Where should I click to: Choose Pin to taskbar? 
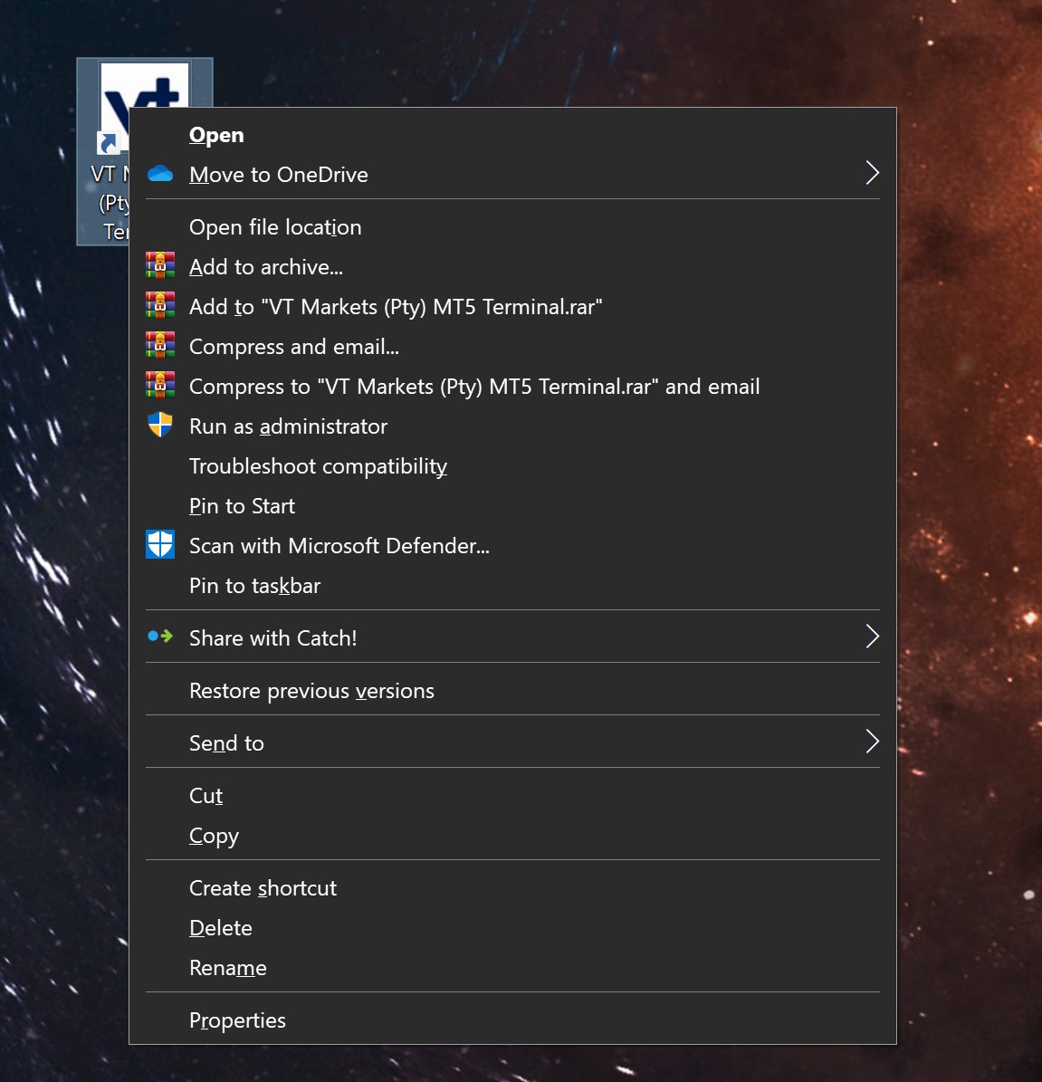[512, 586]
